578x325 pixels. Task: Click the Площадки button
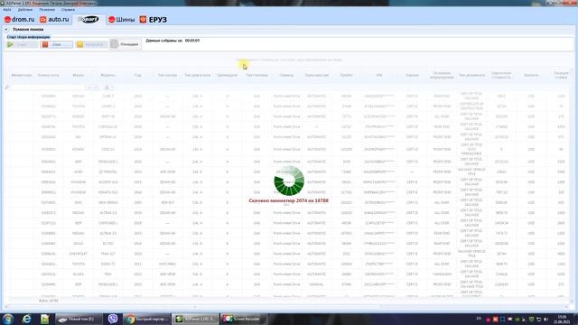click(125, 44)
